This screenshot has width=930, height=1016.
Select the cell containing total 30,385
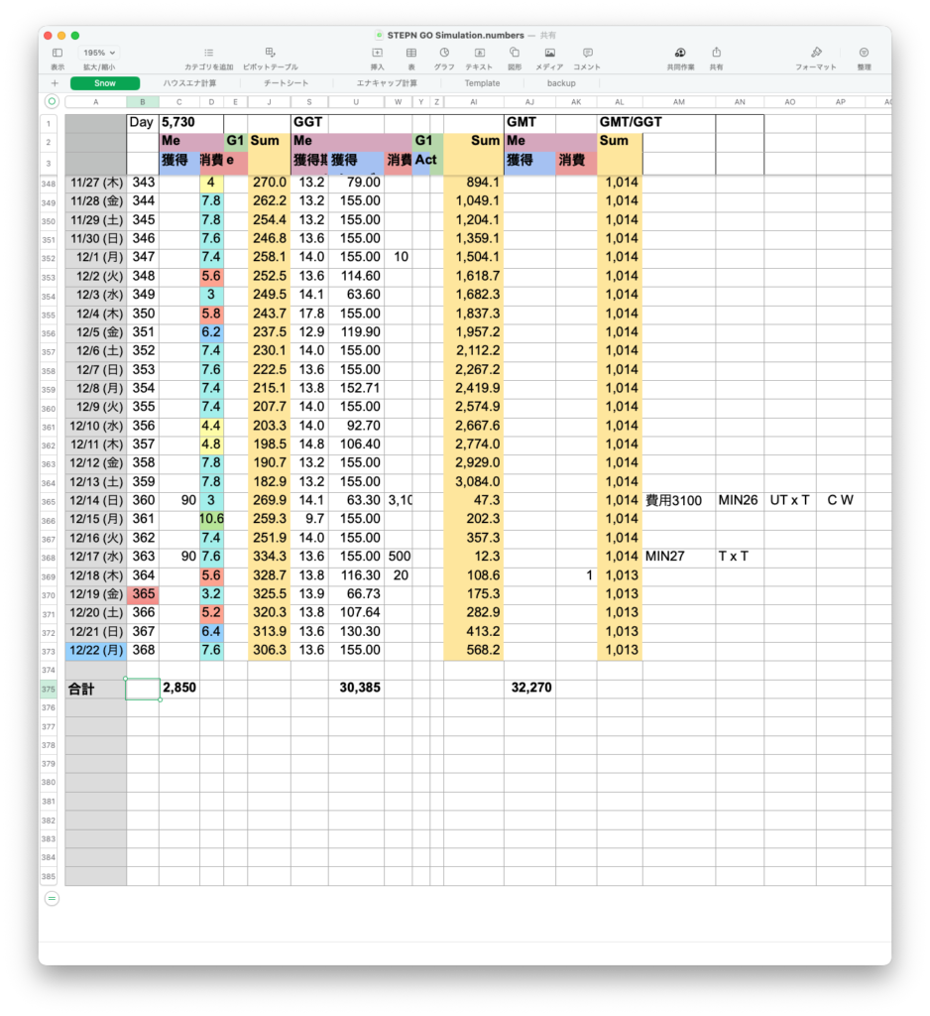pyautogui.click(x=357, y=688)
